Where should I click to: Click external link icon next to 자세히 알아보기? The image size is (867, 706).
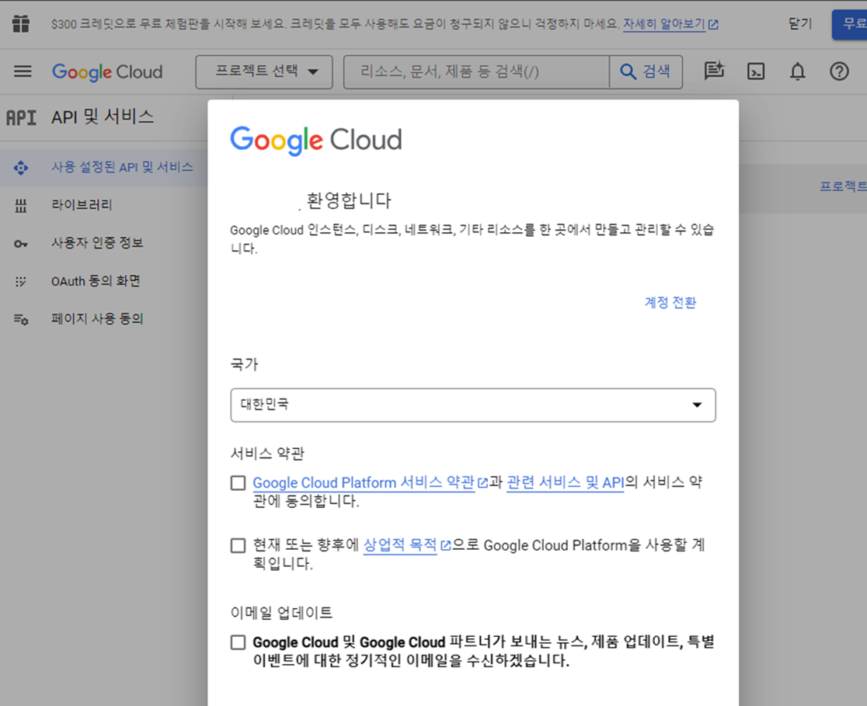[713, 24]
